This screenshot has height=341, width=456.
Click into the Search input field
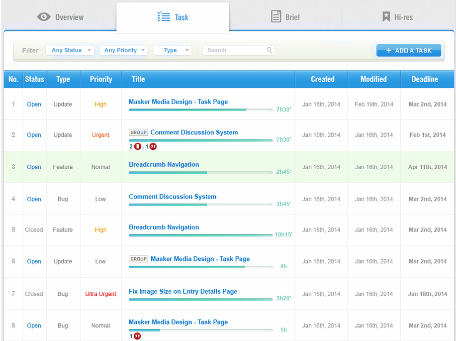[x=239, y=50]
